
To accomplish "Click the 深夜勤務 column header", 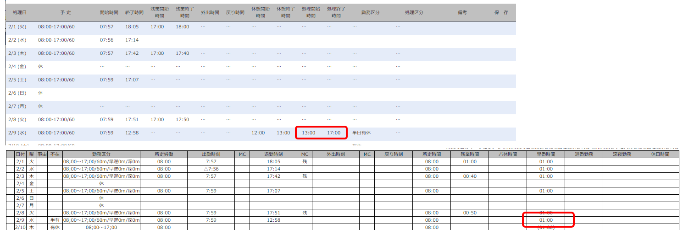I will click(622, 155).
